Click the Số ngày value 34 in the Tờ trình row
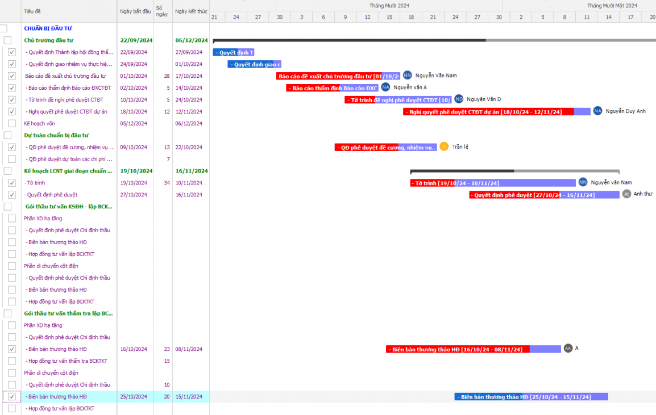This screenshot has height=415, width=656. click(167, 183)
